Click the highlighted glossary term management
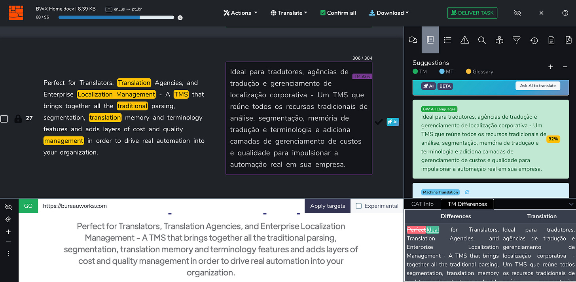Image resolution: width=576 pixels, height=282 pixels. tap(64, 140)
